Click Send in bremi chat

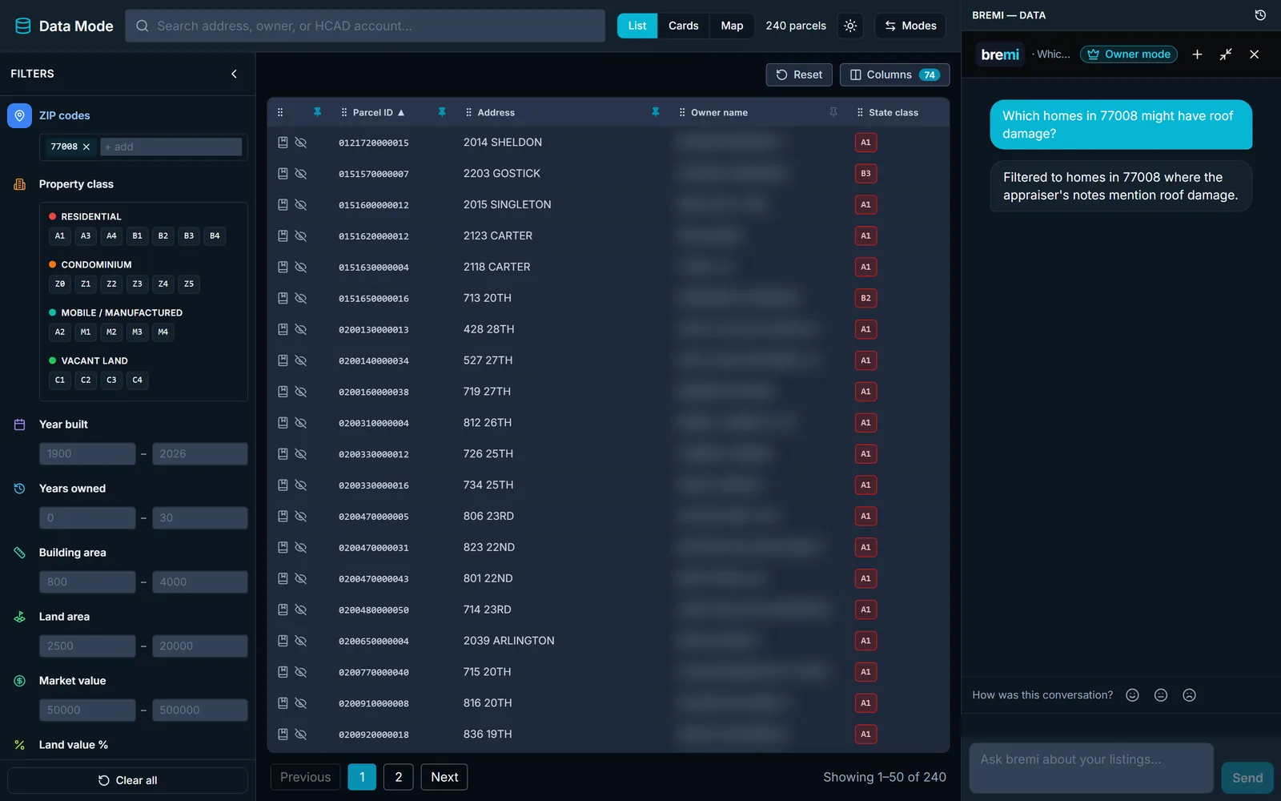pyautogui.click(x=1247, y=778)
